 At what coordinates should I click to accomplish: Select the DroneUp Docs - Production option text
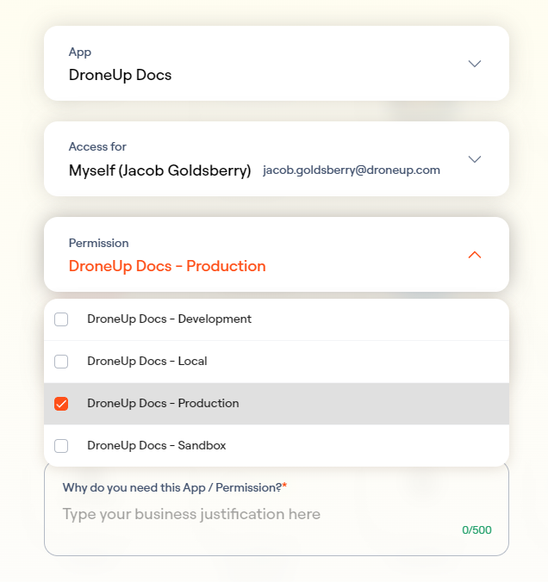click(163, 403)
